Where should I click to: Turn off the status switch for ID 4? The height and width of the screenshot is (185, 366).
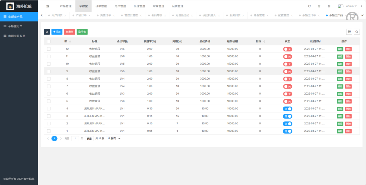tap(287, 109)
